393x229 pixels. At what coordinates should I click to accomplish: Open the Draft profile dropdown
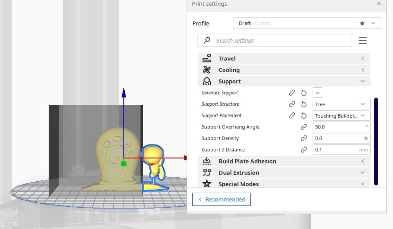307,23
